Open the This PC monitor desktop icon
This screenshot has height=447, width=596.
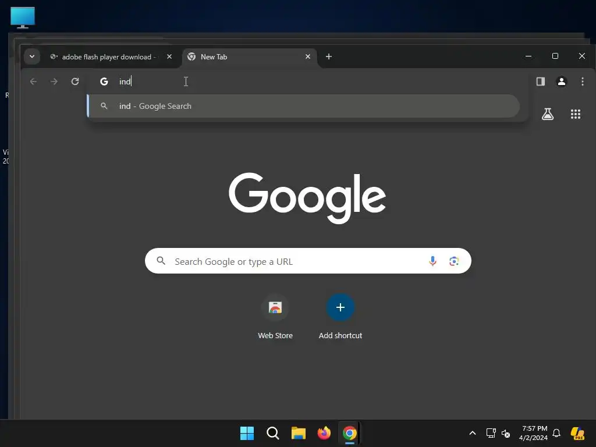click(x=23, y=17)
